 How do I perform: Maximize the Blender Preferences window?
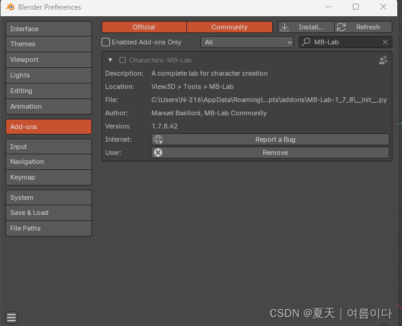click(x=356, y=7)
